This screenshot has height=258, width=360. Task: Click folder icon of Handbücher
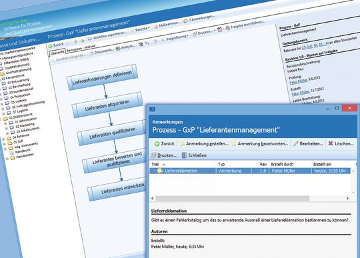(13, 158)
